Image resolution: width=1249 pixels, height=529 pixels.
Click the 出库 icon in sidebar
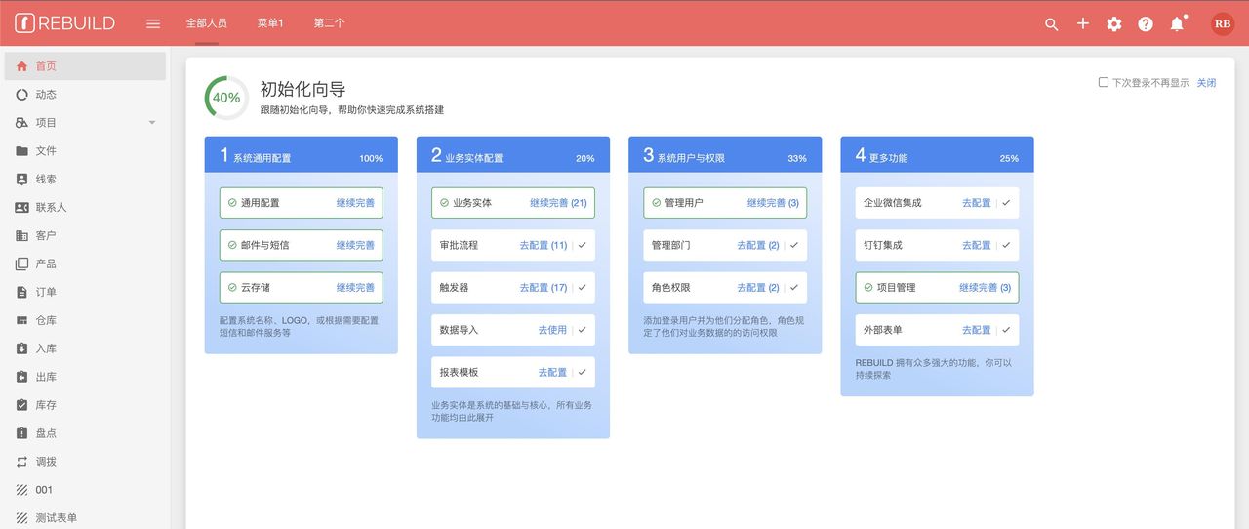tap(22, 377)
